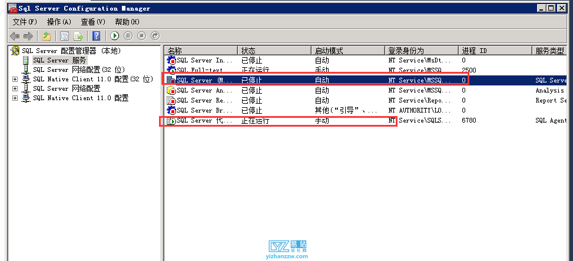Select the SQL Server An... service name

point(205,90)
